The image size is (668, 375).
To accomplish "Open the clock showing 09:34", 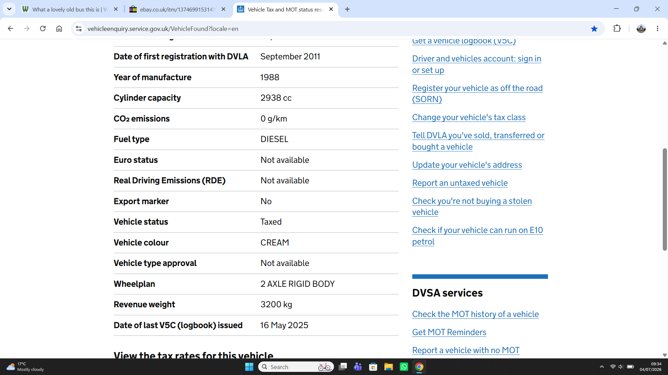I will pos(651,367).
